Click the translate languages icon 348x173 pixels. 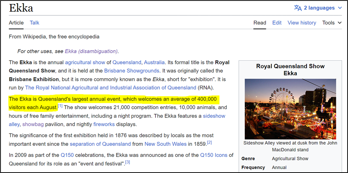coord(298,8)
